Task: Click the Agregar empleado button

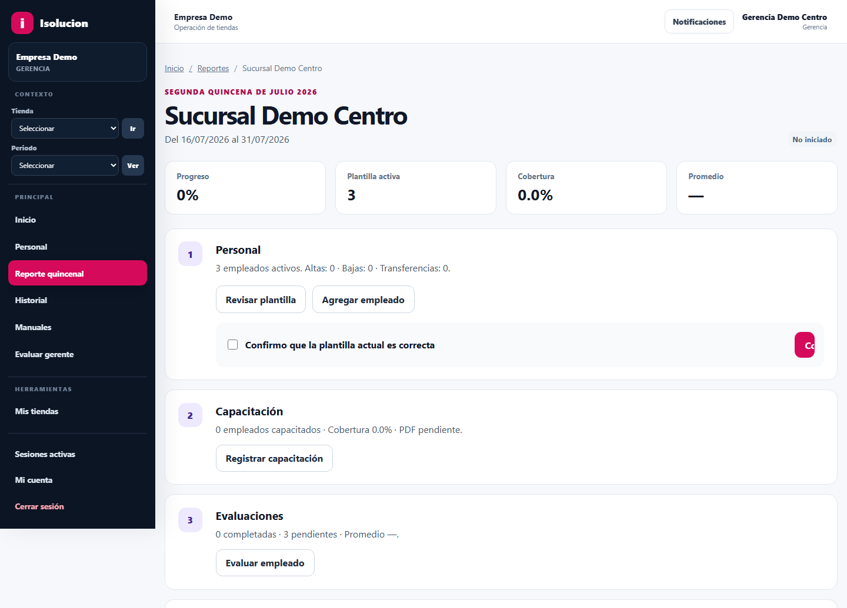Action: 363,300
